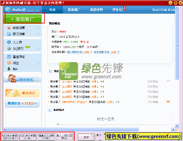Click the 酷6 sidebar label
Viewport: 183px width, 141px height.
pyautogui.click(x=15, y=69)
